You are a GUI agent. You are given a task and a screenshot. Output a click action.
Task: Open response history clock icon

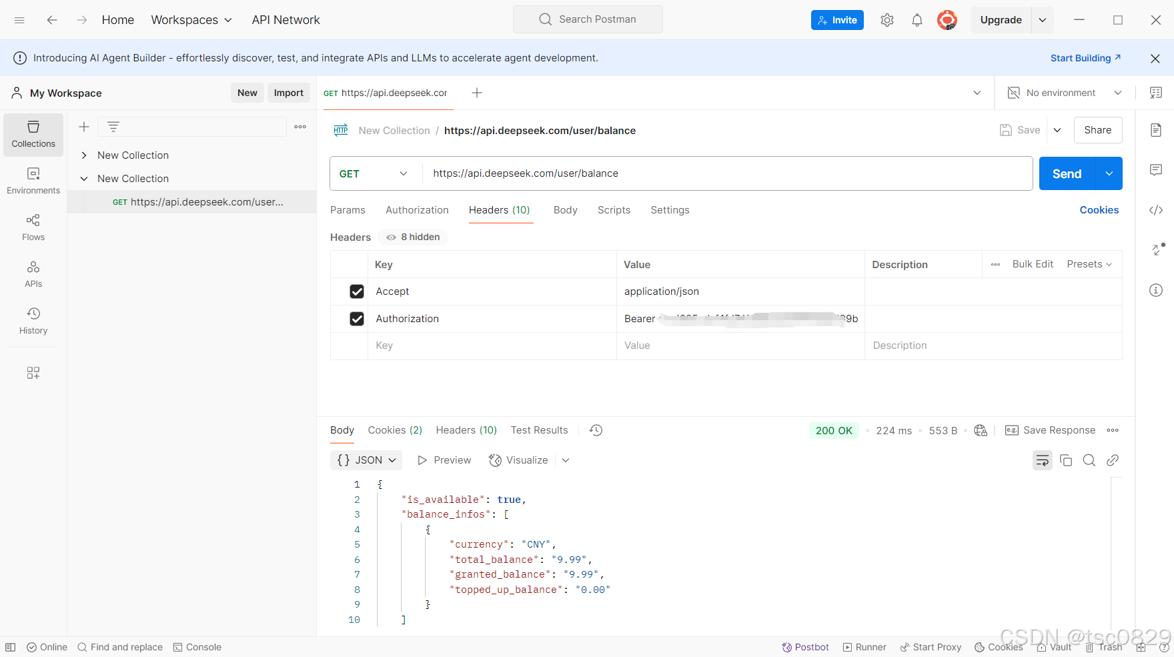point(596,430)
